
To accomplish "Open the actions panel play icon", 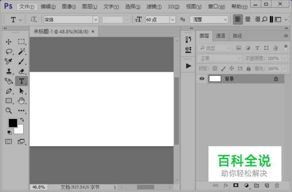I will (x=188, y=66).
